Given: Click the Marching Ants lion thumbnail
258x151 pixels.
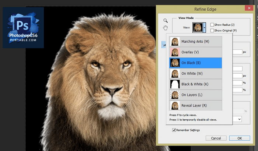Looking at the screenshot, I should point(174,41).
